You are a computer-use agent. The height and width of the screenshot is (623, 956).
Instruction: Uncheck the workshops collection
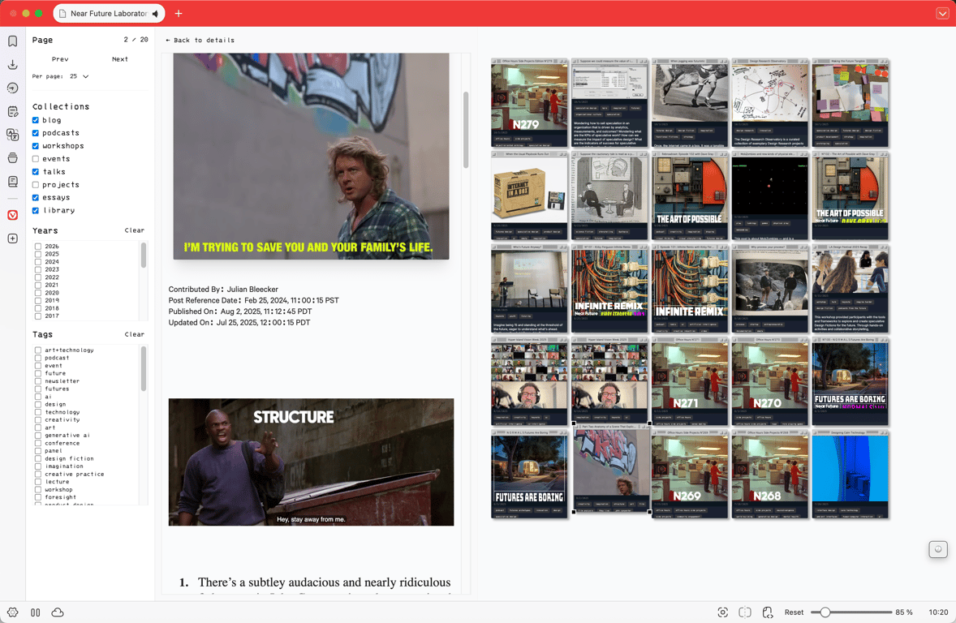pos(36,146)
